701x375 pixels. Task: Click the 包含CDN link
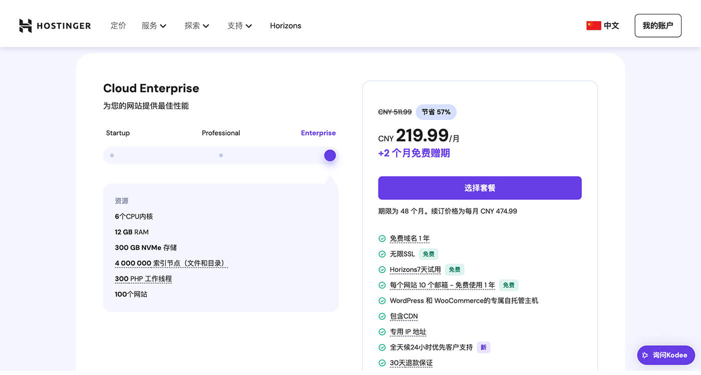click(404, 316)
